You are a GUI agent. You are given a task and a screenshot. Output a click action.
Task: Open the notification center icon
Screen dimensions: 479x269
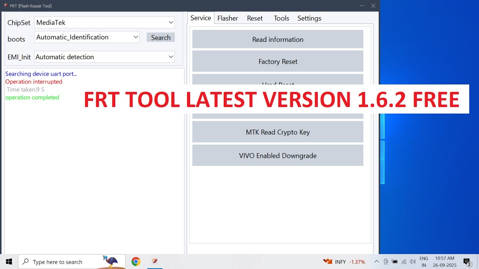467,262
